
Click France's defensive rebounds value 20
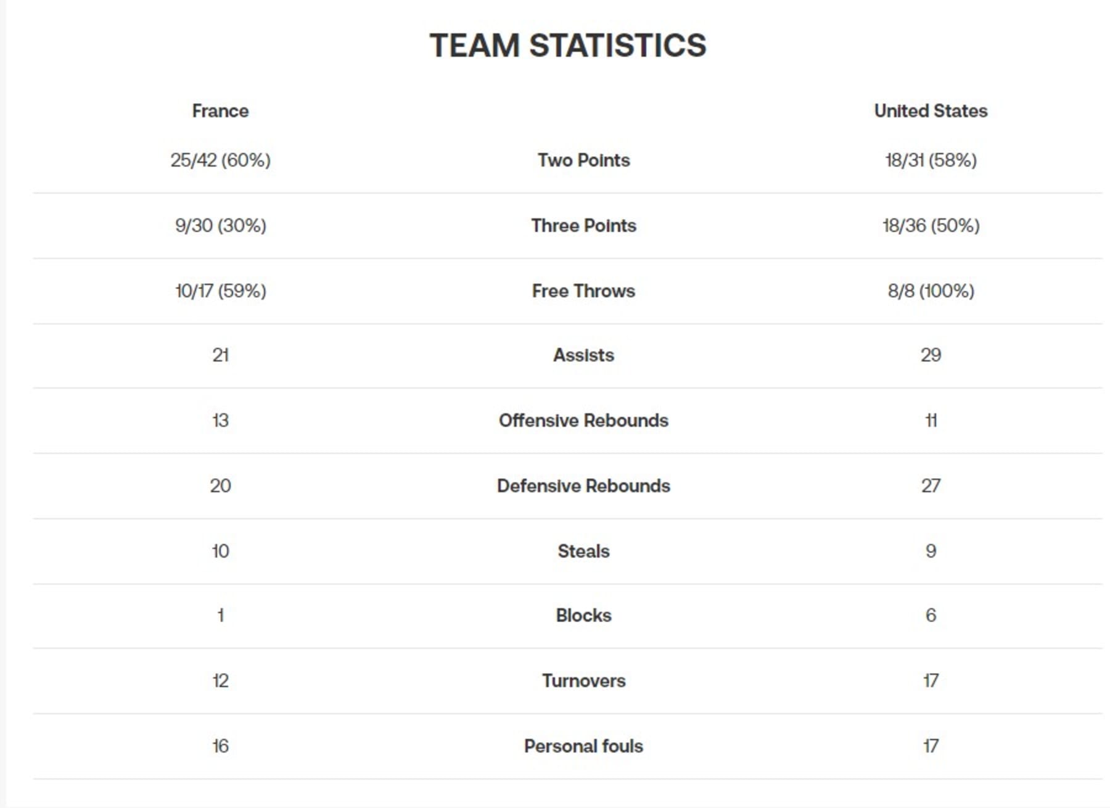220,486
